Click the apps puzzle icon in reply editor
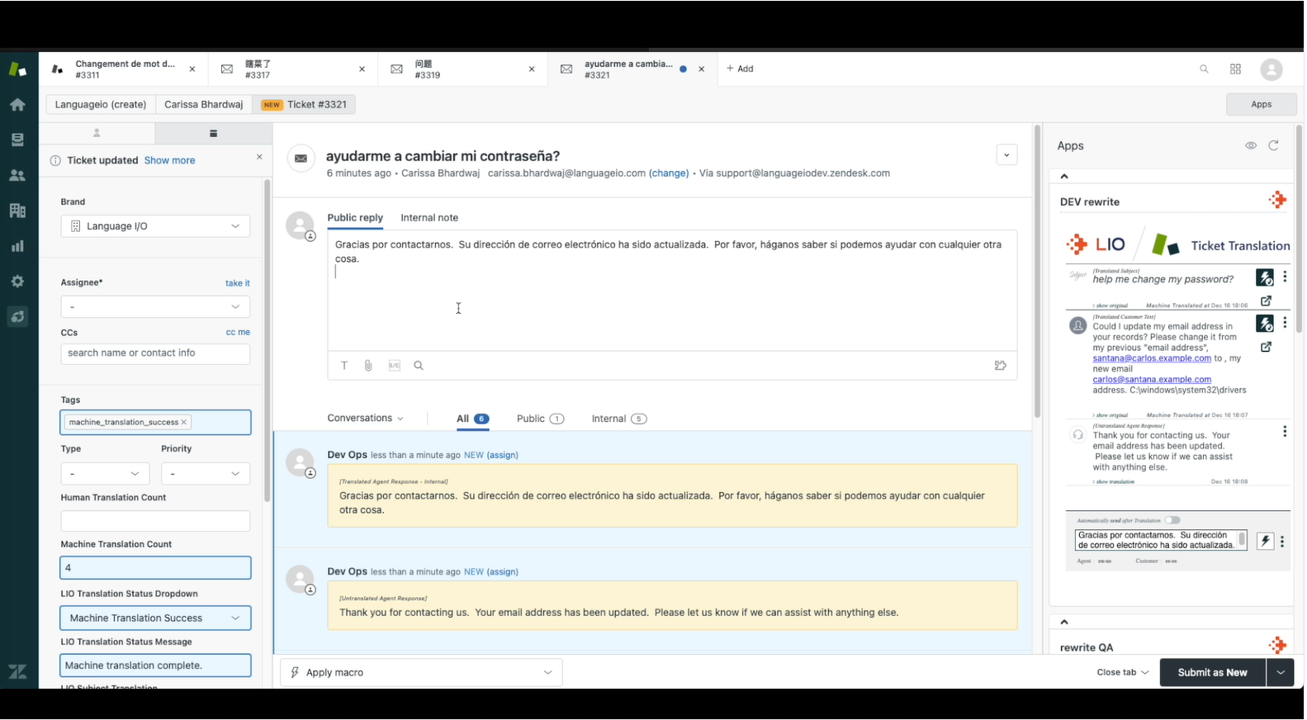This screenshot has height=720, width=1307. click(1001, 366)
